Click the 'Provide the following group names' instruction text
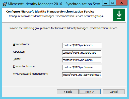This screenshot has height=99, width=129. click(x=63, y=28)
